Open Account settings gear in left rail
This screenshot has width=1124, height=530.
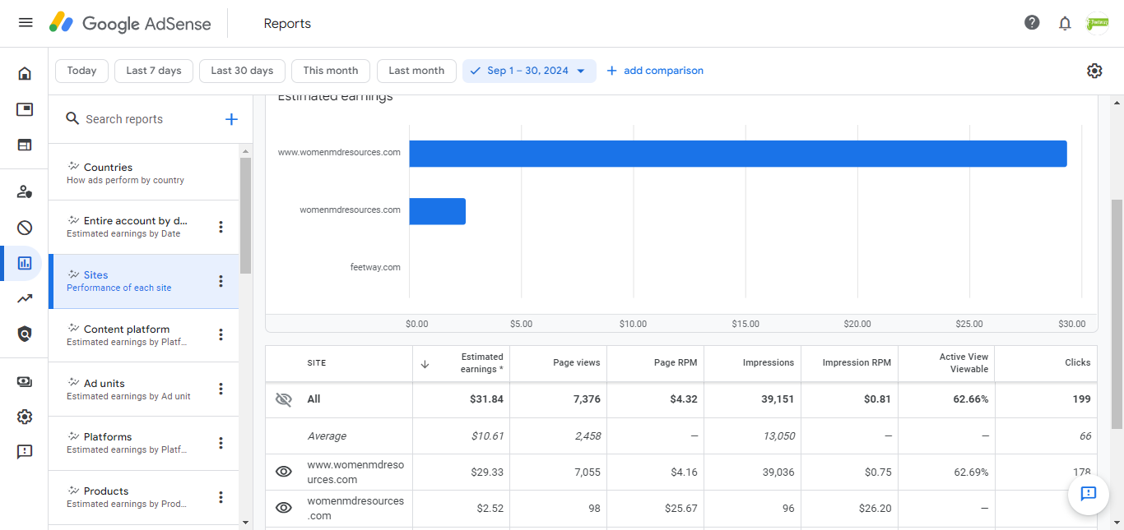25,417
